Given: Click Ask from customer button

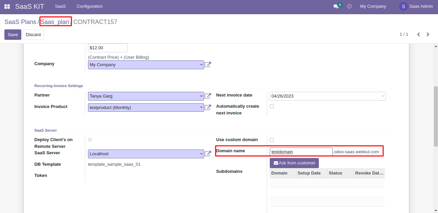Looking at the screenshot, I should pyautogui.click(x=294, y=163).
